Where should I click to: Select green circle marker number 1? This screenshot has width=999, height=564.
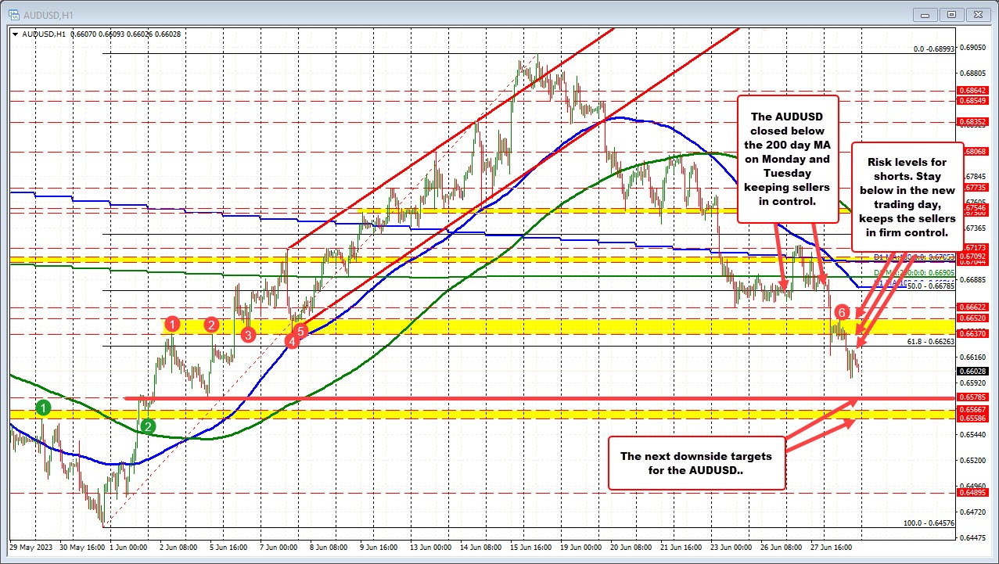(45, 407)
